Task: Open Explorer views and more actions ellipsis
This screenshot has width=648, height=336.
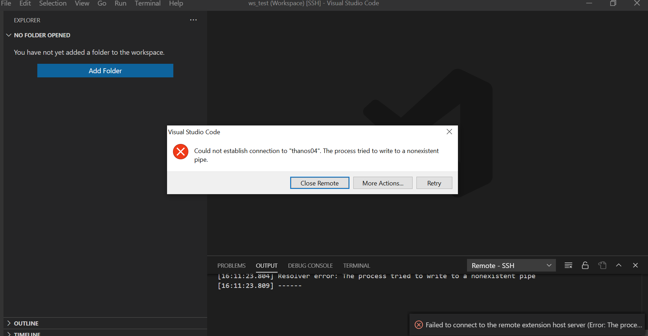Action: point(193,20)
